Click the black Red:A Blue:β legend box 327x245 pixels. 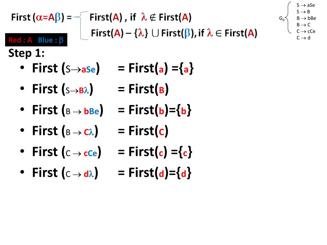click(x=36, y=40)
